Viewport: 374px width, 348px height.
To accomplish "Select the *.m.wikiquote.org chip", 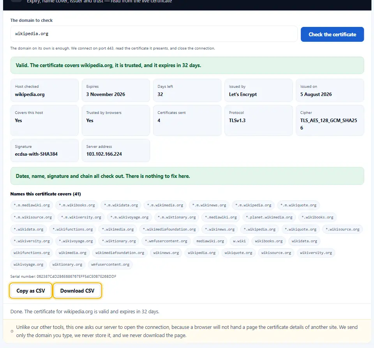I will click(x=298, y=205).
